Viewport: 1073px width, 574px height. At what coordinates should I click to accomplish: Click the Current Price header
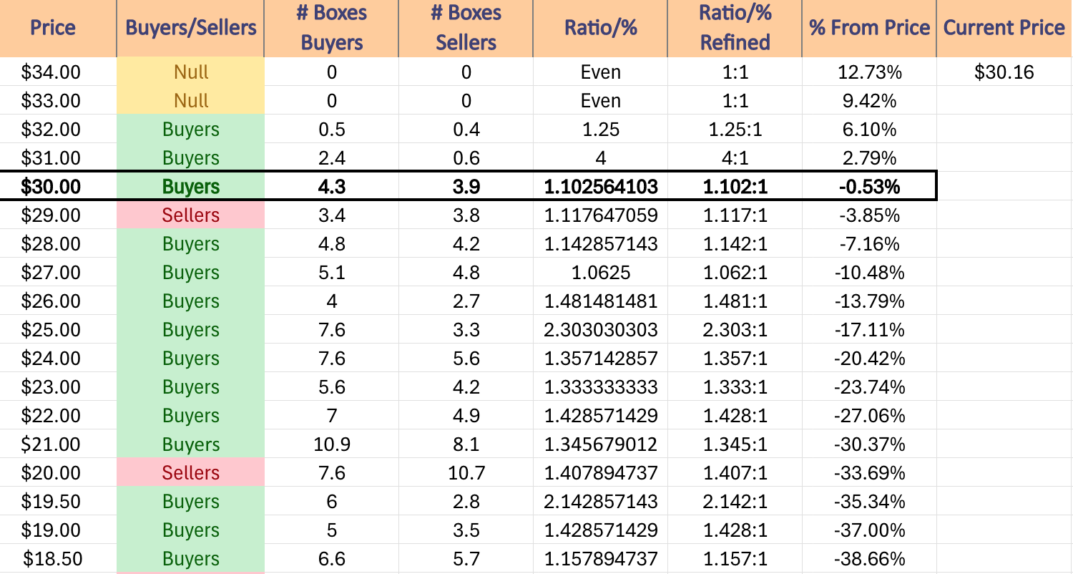click(x=1004, y=29)
